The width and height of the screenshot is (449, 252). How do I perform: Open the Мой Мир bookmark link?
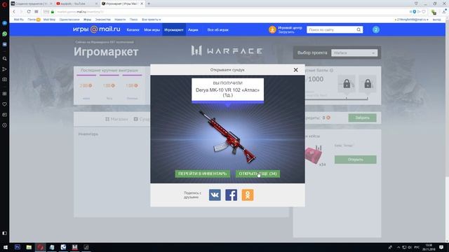[x=49, y=20]
